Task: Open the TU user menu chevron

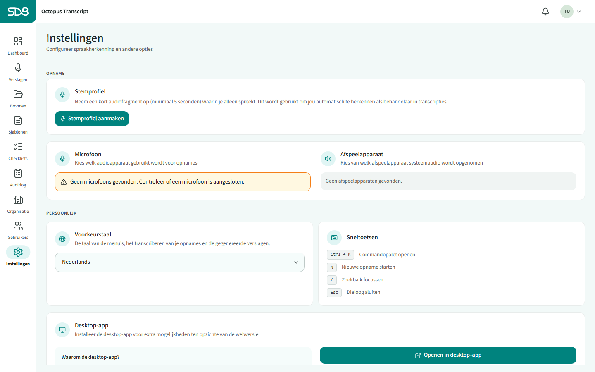Action: point(579,12)
